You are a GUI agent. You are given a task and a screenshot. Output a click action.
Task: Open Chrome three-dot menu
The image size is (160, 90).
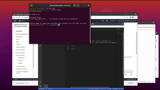click(136, 17)
